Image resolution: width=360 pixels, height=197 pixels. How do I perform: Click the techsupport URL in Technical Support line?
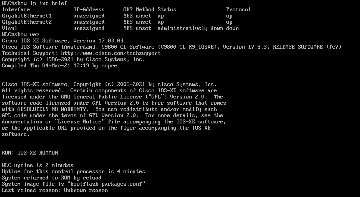pos(111,53)
